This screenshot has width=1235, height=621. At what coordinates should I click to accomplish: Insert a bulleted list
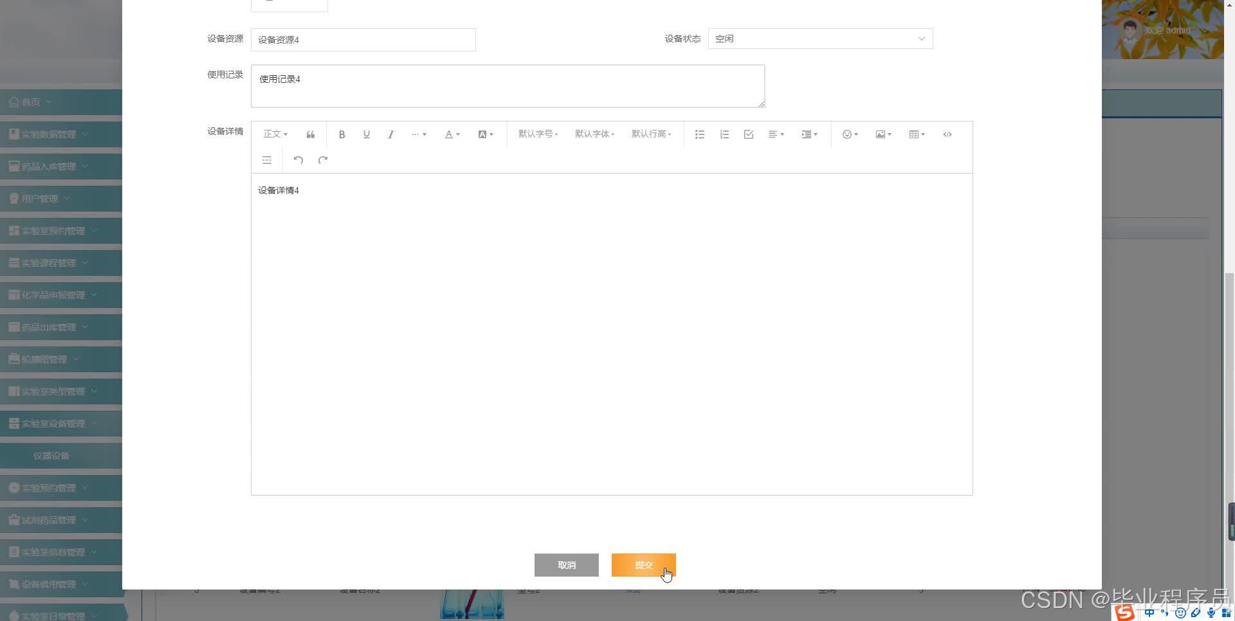tap(700, 134)
